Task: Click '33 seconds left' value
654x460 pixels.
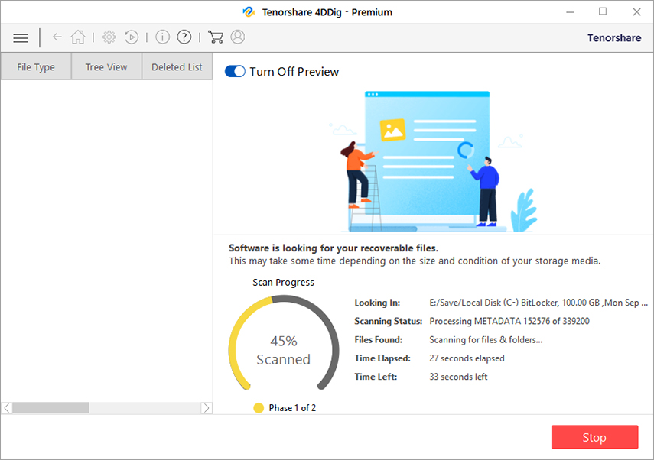Action: click(x=458, y=377)
